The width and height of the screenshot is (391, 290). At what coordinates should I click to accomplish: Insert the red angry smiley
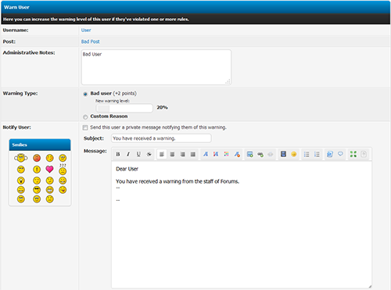[37, 158]
